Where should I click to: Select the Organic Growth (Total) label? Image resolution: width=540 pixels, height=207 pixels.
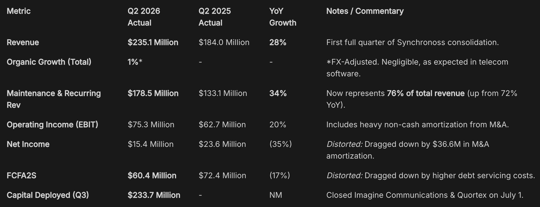pyautogui.click(x=49, y=62)
